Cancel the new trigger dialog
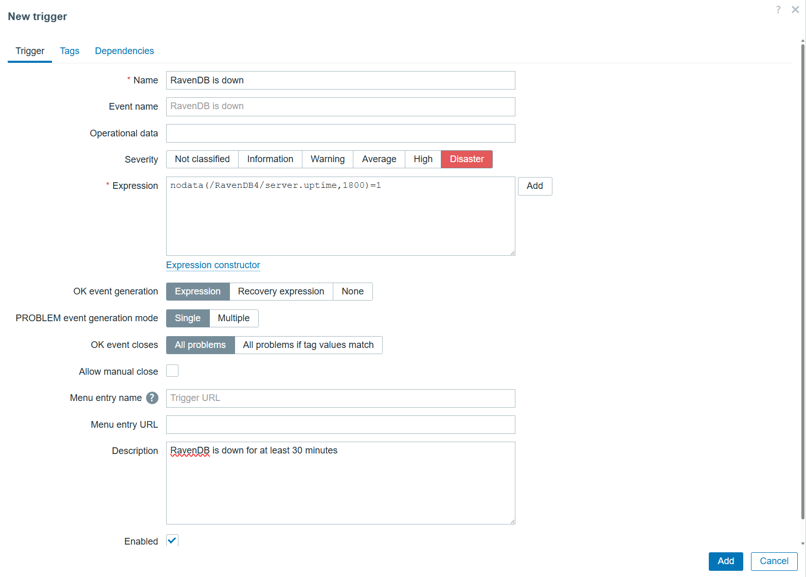 tap(774, 561)
